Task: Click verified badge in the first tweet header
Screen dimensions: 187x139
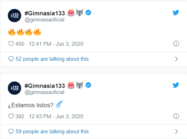Action: click(88, 13)
